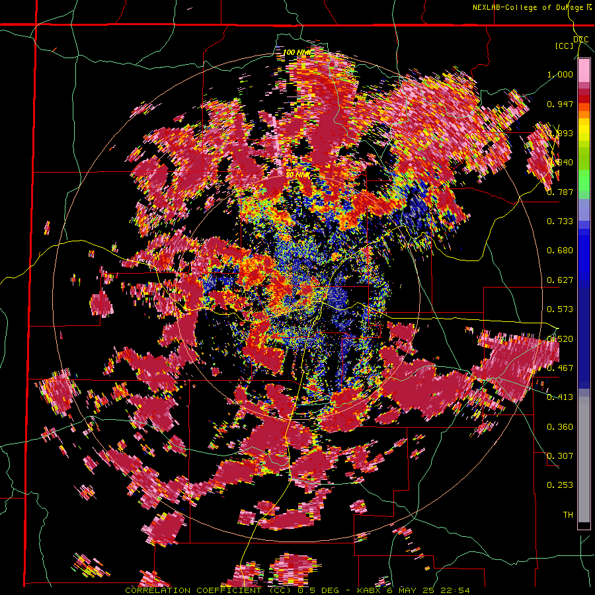Click the DCC label above the legend
Viewport: 595px width, 595px height.
point(580,39)
